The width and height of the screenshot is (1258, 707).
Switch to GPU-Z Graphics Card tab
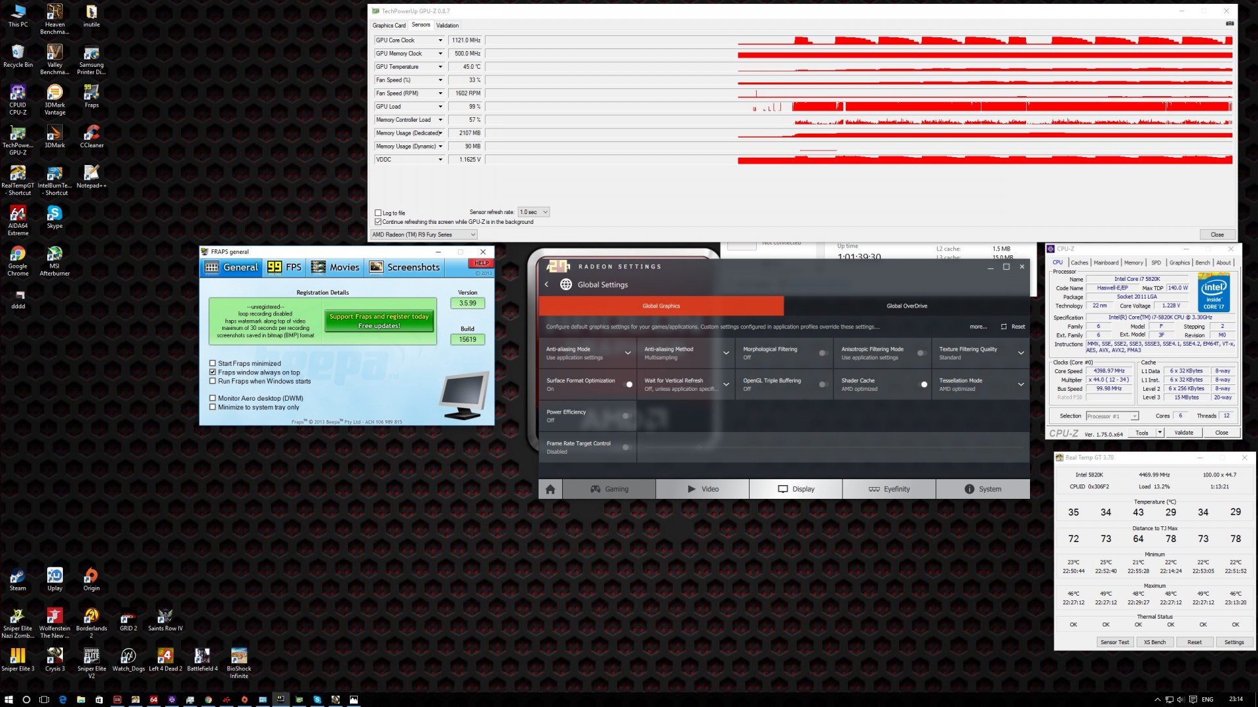point(389,26)
